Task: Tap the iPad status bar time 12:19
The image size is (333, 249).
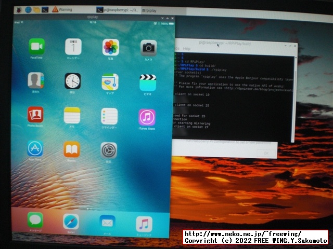Action: coord(93,22)
